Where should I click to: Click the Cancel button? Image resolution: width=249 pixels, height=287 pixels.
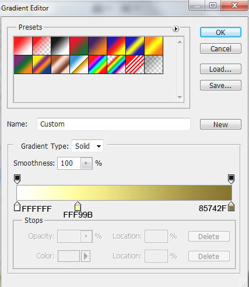tap(220, 48)
